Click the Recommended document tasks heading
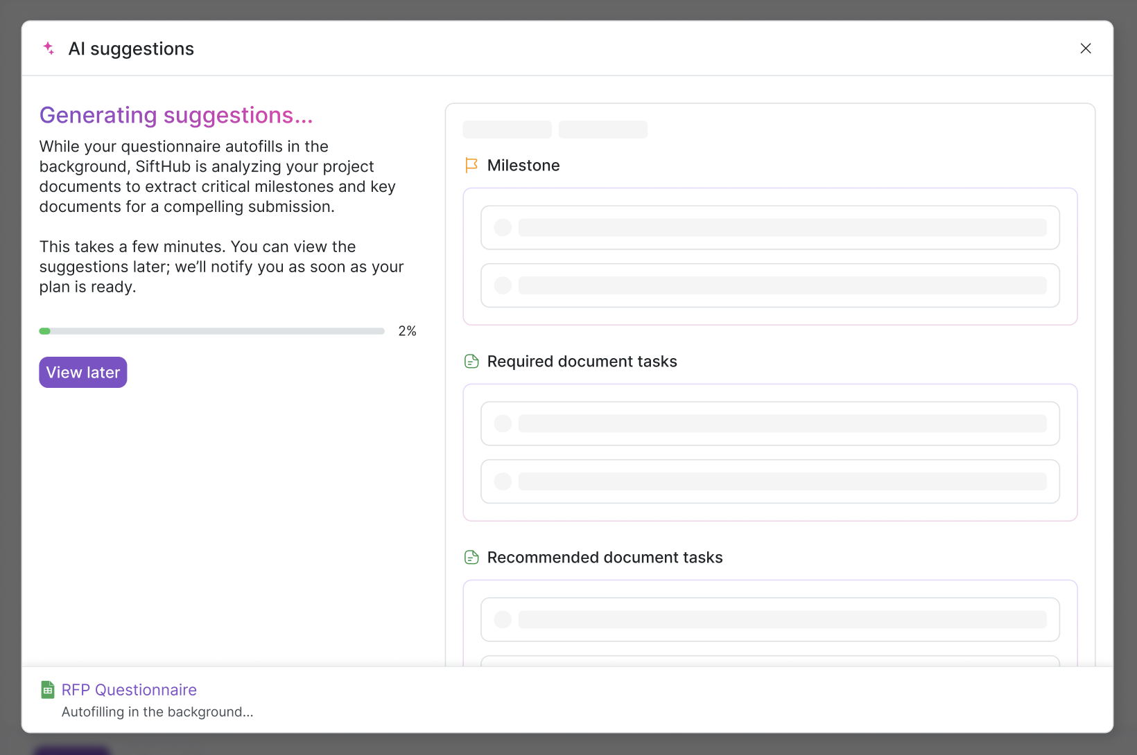Screen dimensions: 1137x755 pos(605,558)
